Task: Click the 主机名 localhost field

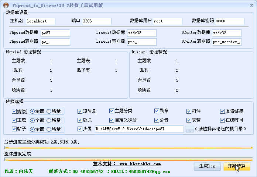Action: coord(41,21)
